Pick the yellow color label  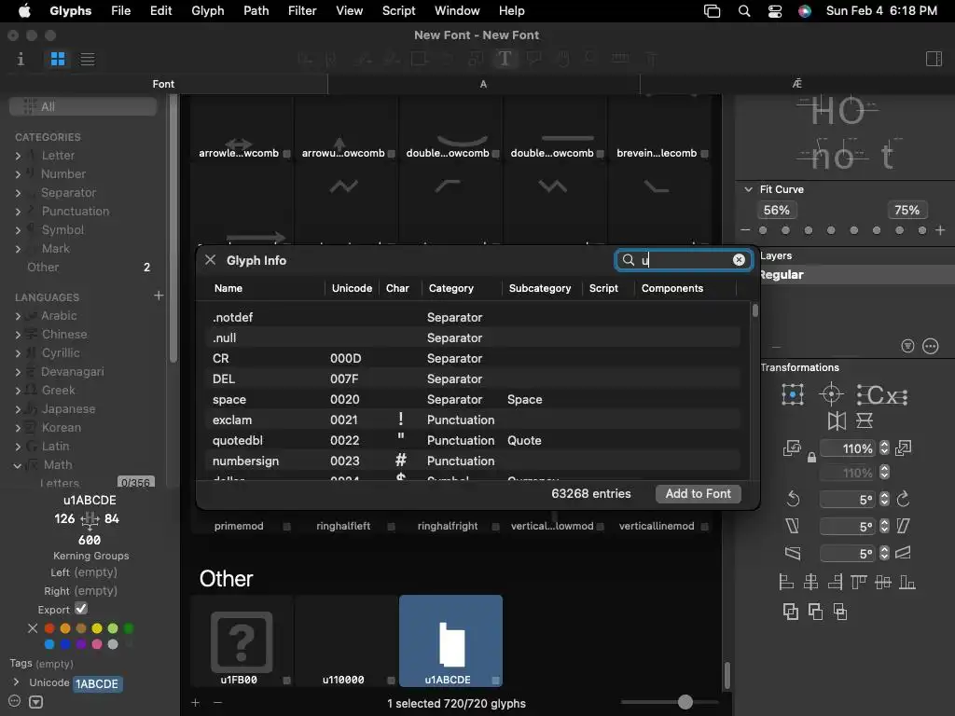tap(97, 628)
